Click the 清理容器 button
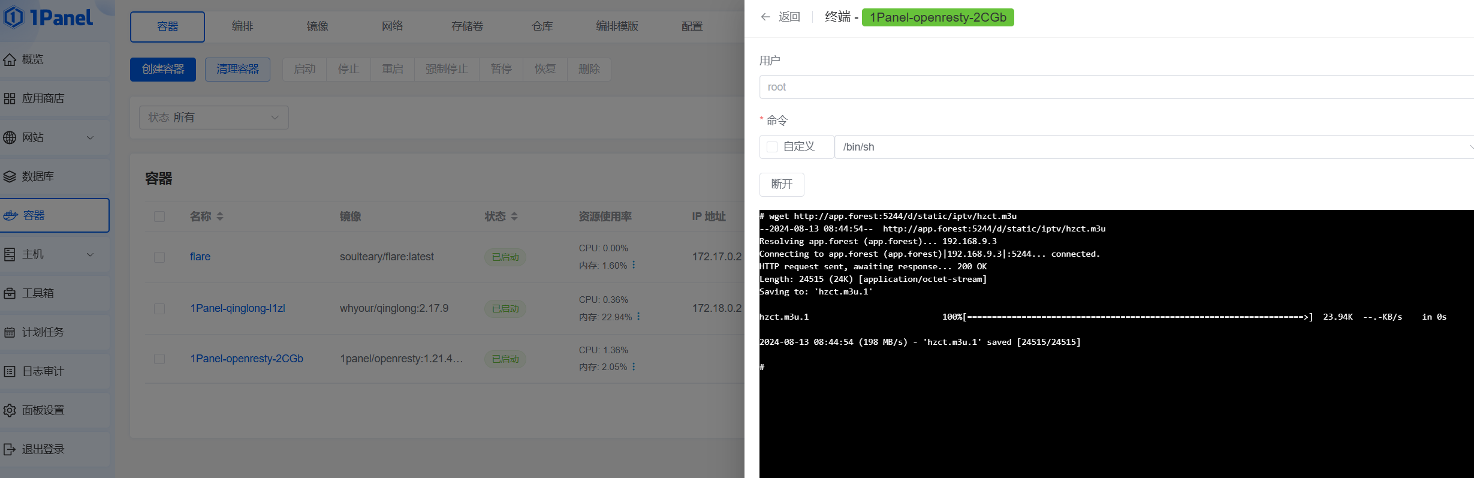 coord(237,70)
